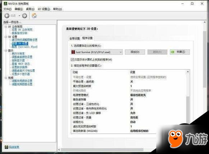Click the 环境光吸收 row
Screen dimensions: 209x154
(129, 91)
